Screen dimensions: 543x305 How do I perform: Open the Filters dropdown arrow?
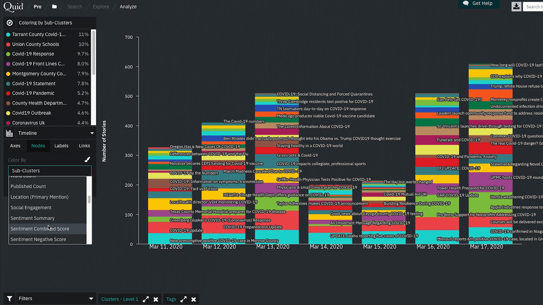point(91,299)
